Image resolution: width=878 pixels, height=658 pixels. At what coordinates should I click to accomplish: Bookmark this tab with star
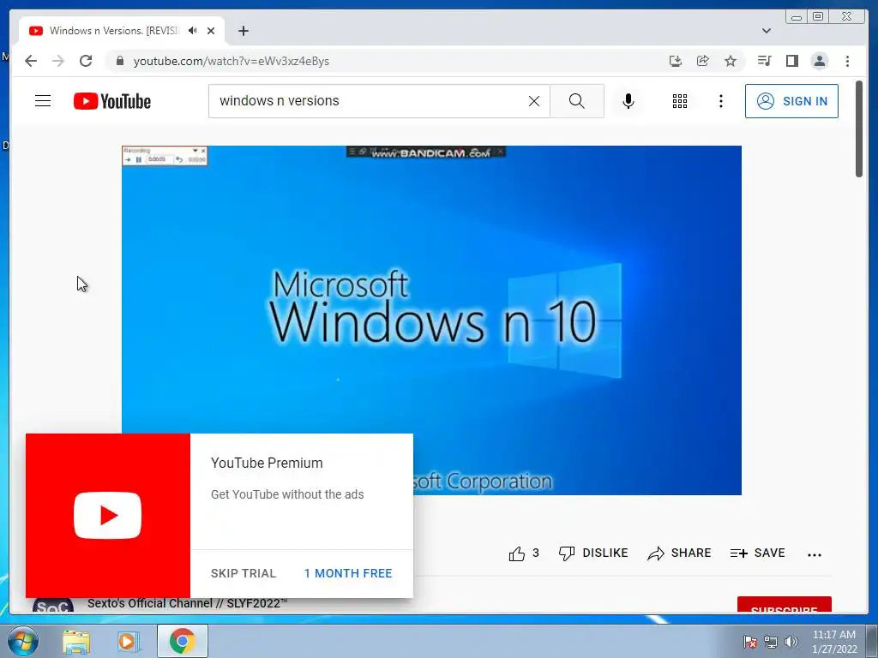click(731, 61)
